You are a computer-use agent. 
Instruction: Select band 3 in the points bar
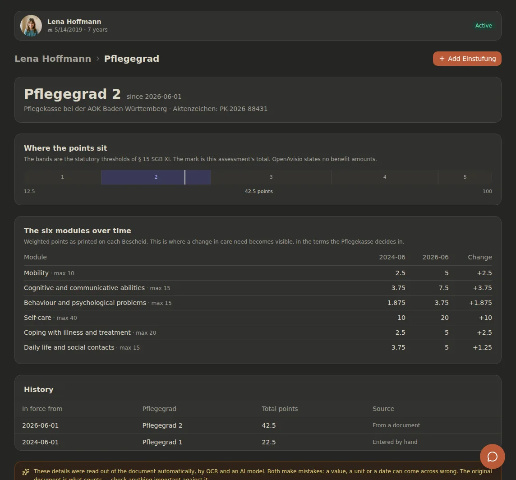(271, 177)
